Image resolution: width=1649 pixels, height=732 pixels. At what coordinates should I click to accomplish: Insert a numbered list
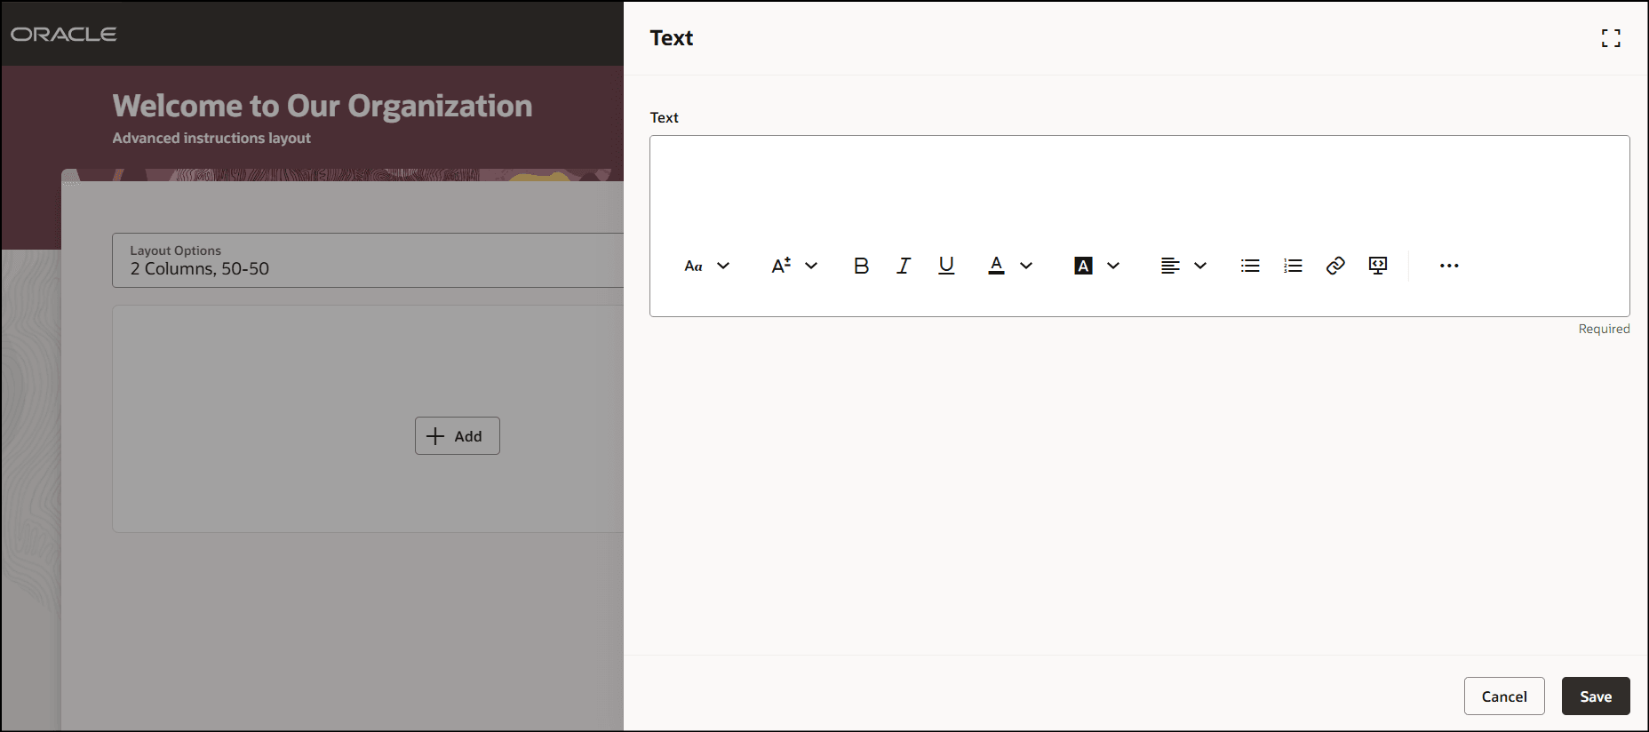pos(1293,266)
